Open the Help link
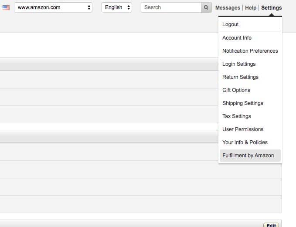The width and height of the screenshot is (296, 227). click(x=251, y=8)
